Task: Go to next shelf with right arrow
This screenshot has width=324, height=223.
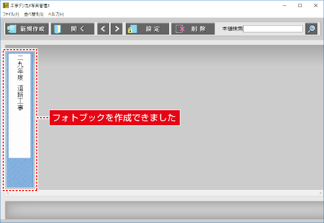Action: pyautogui.click(x=117, y=29)
